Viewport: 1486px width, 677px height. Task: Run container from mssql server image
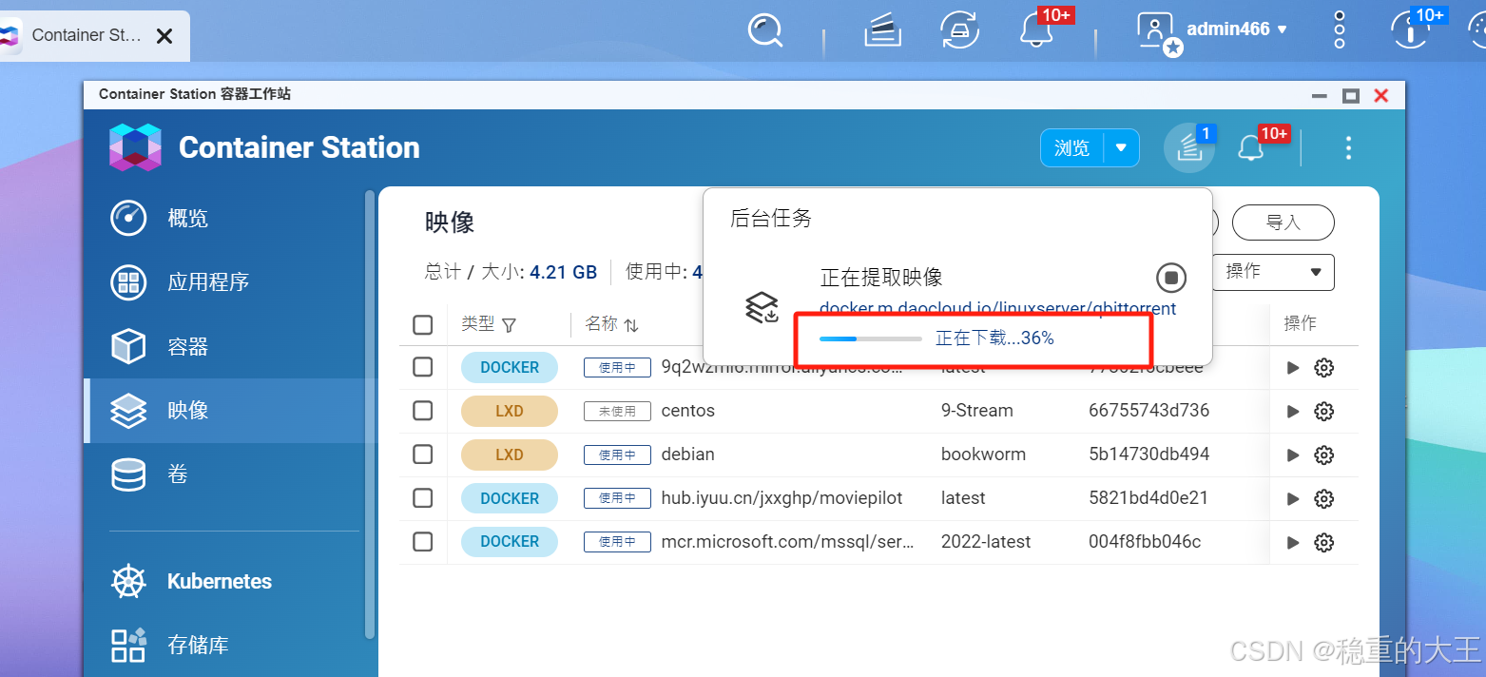click(x=1293, y=543)
